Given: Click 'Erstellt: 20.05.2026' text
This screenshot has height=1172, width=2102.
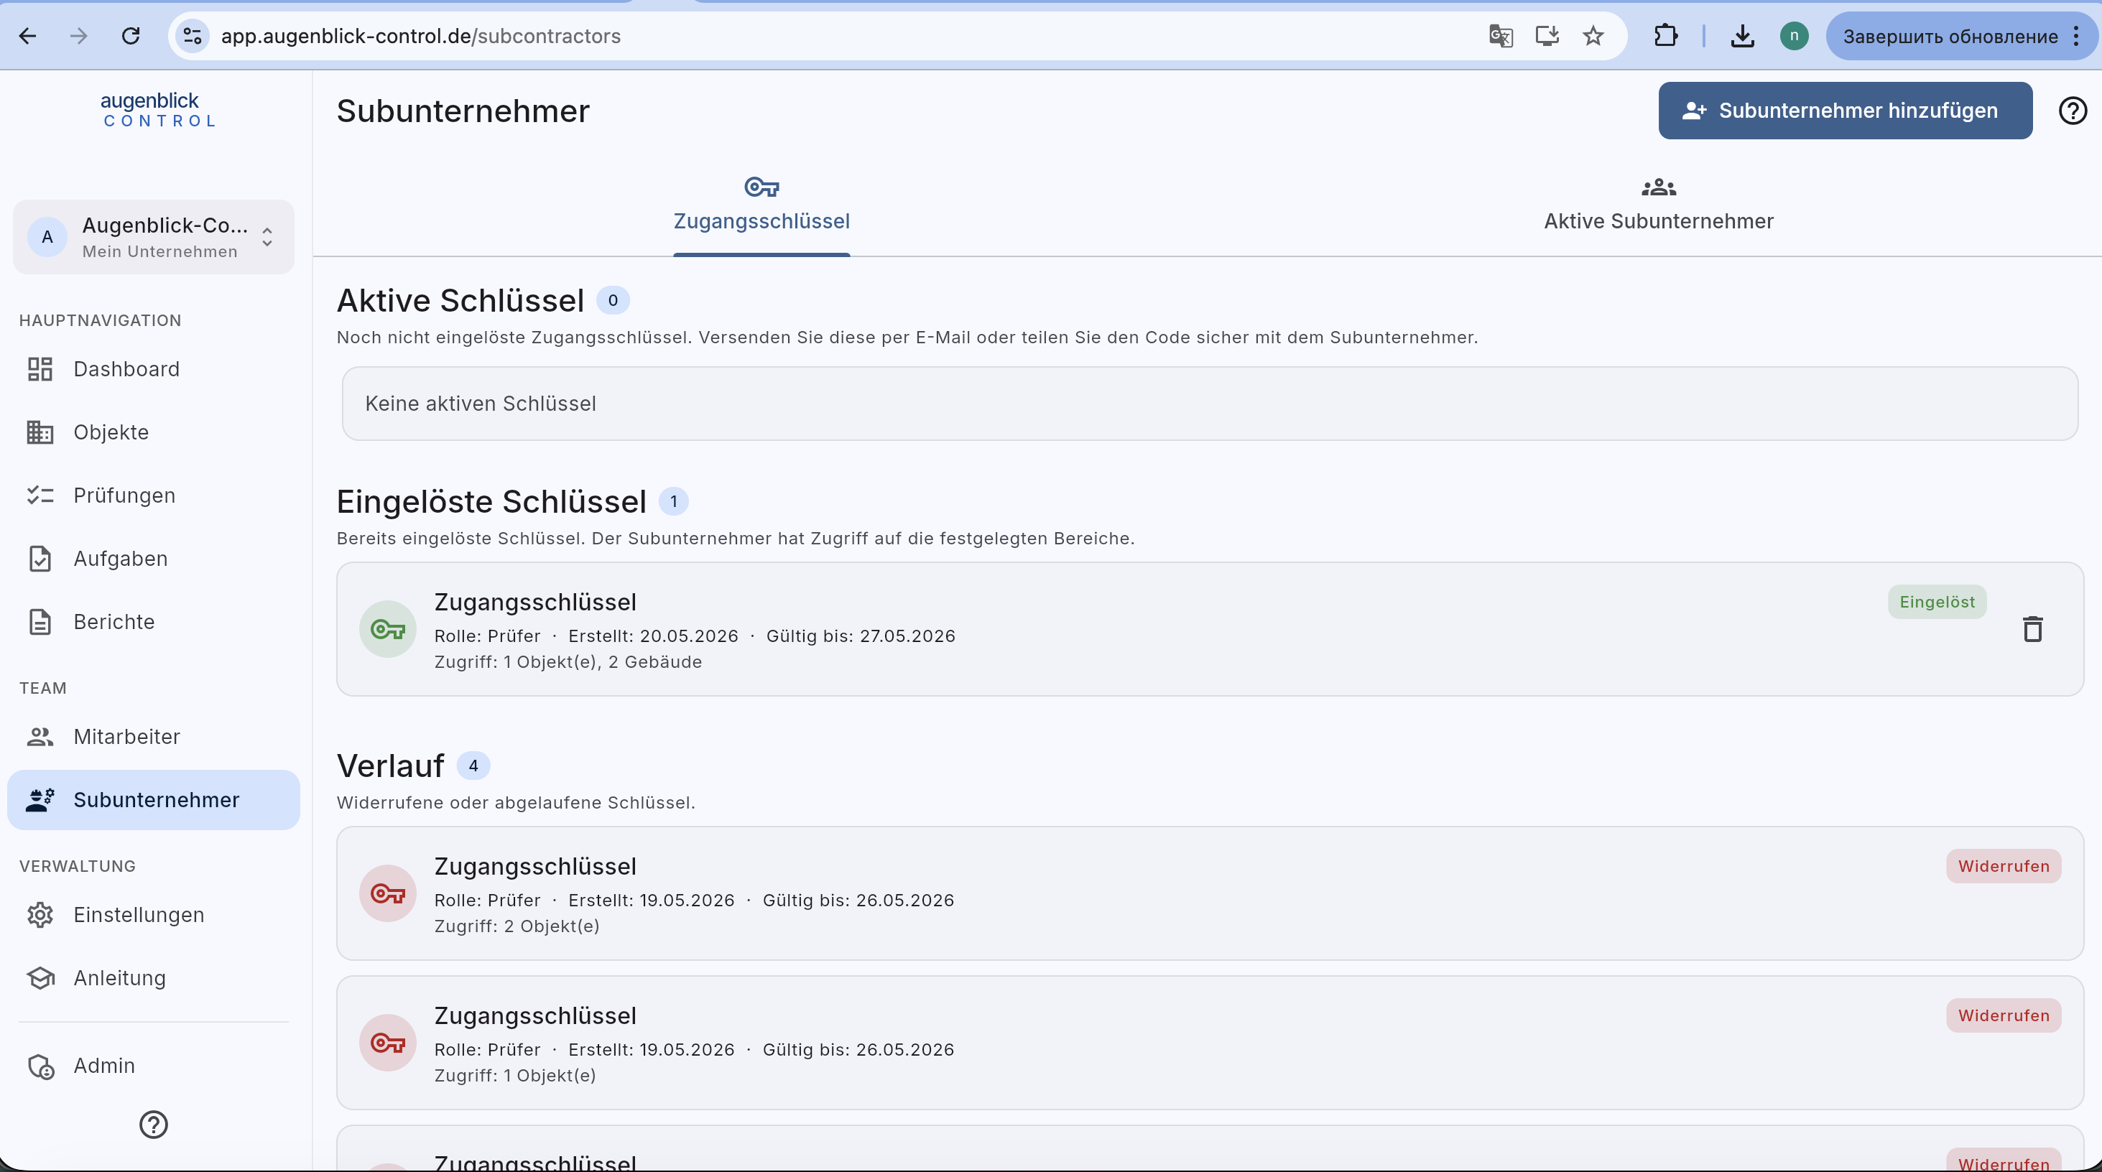Looking at the screenshot, I should pos(653,636).
